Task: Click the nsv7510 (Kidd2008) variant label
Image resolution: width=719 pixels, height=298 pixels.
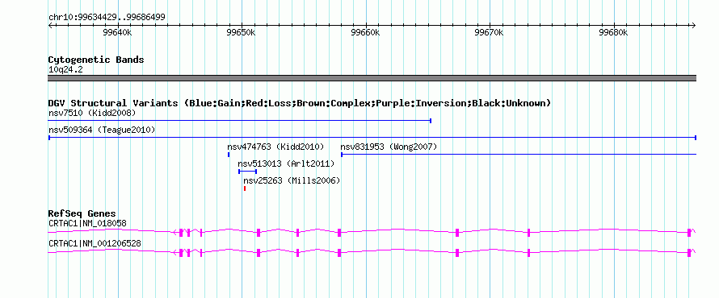Action: click(92, 113)
